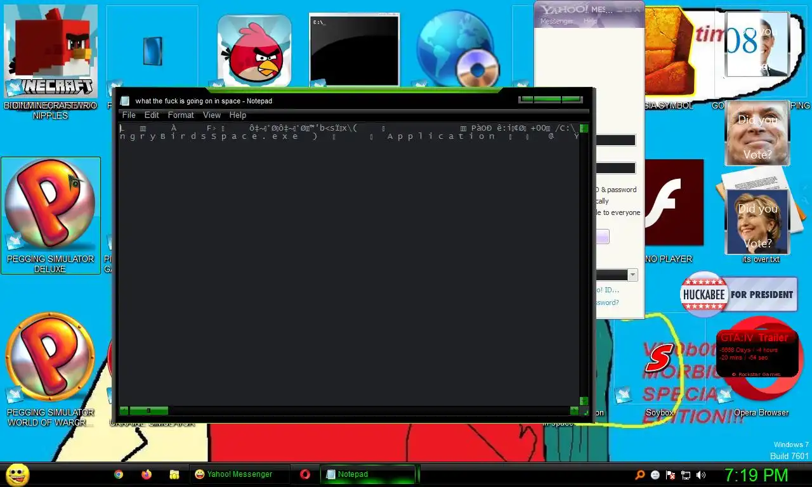Click Notepad's horizontal scrollbar left arrow
This screenshot has height=487, width=812.
coord(124,411)
